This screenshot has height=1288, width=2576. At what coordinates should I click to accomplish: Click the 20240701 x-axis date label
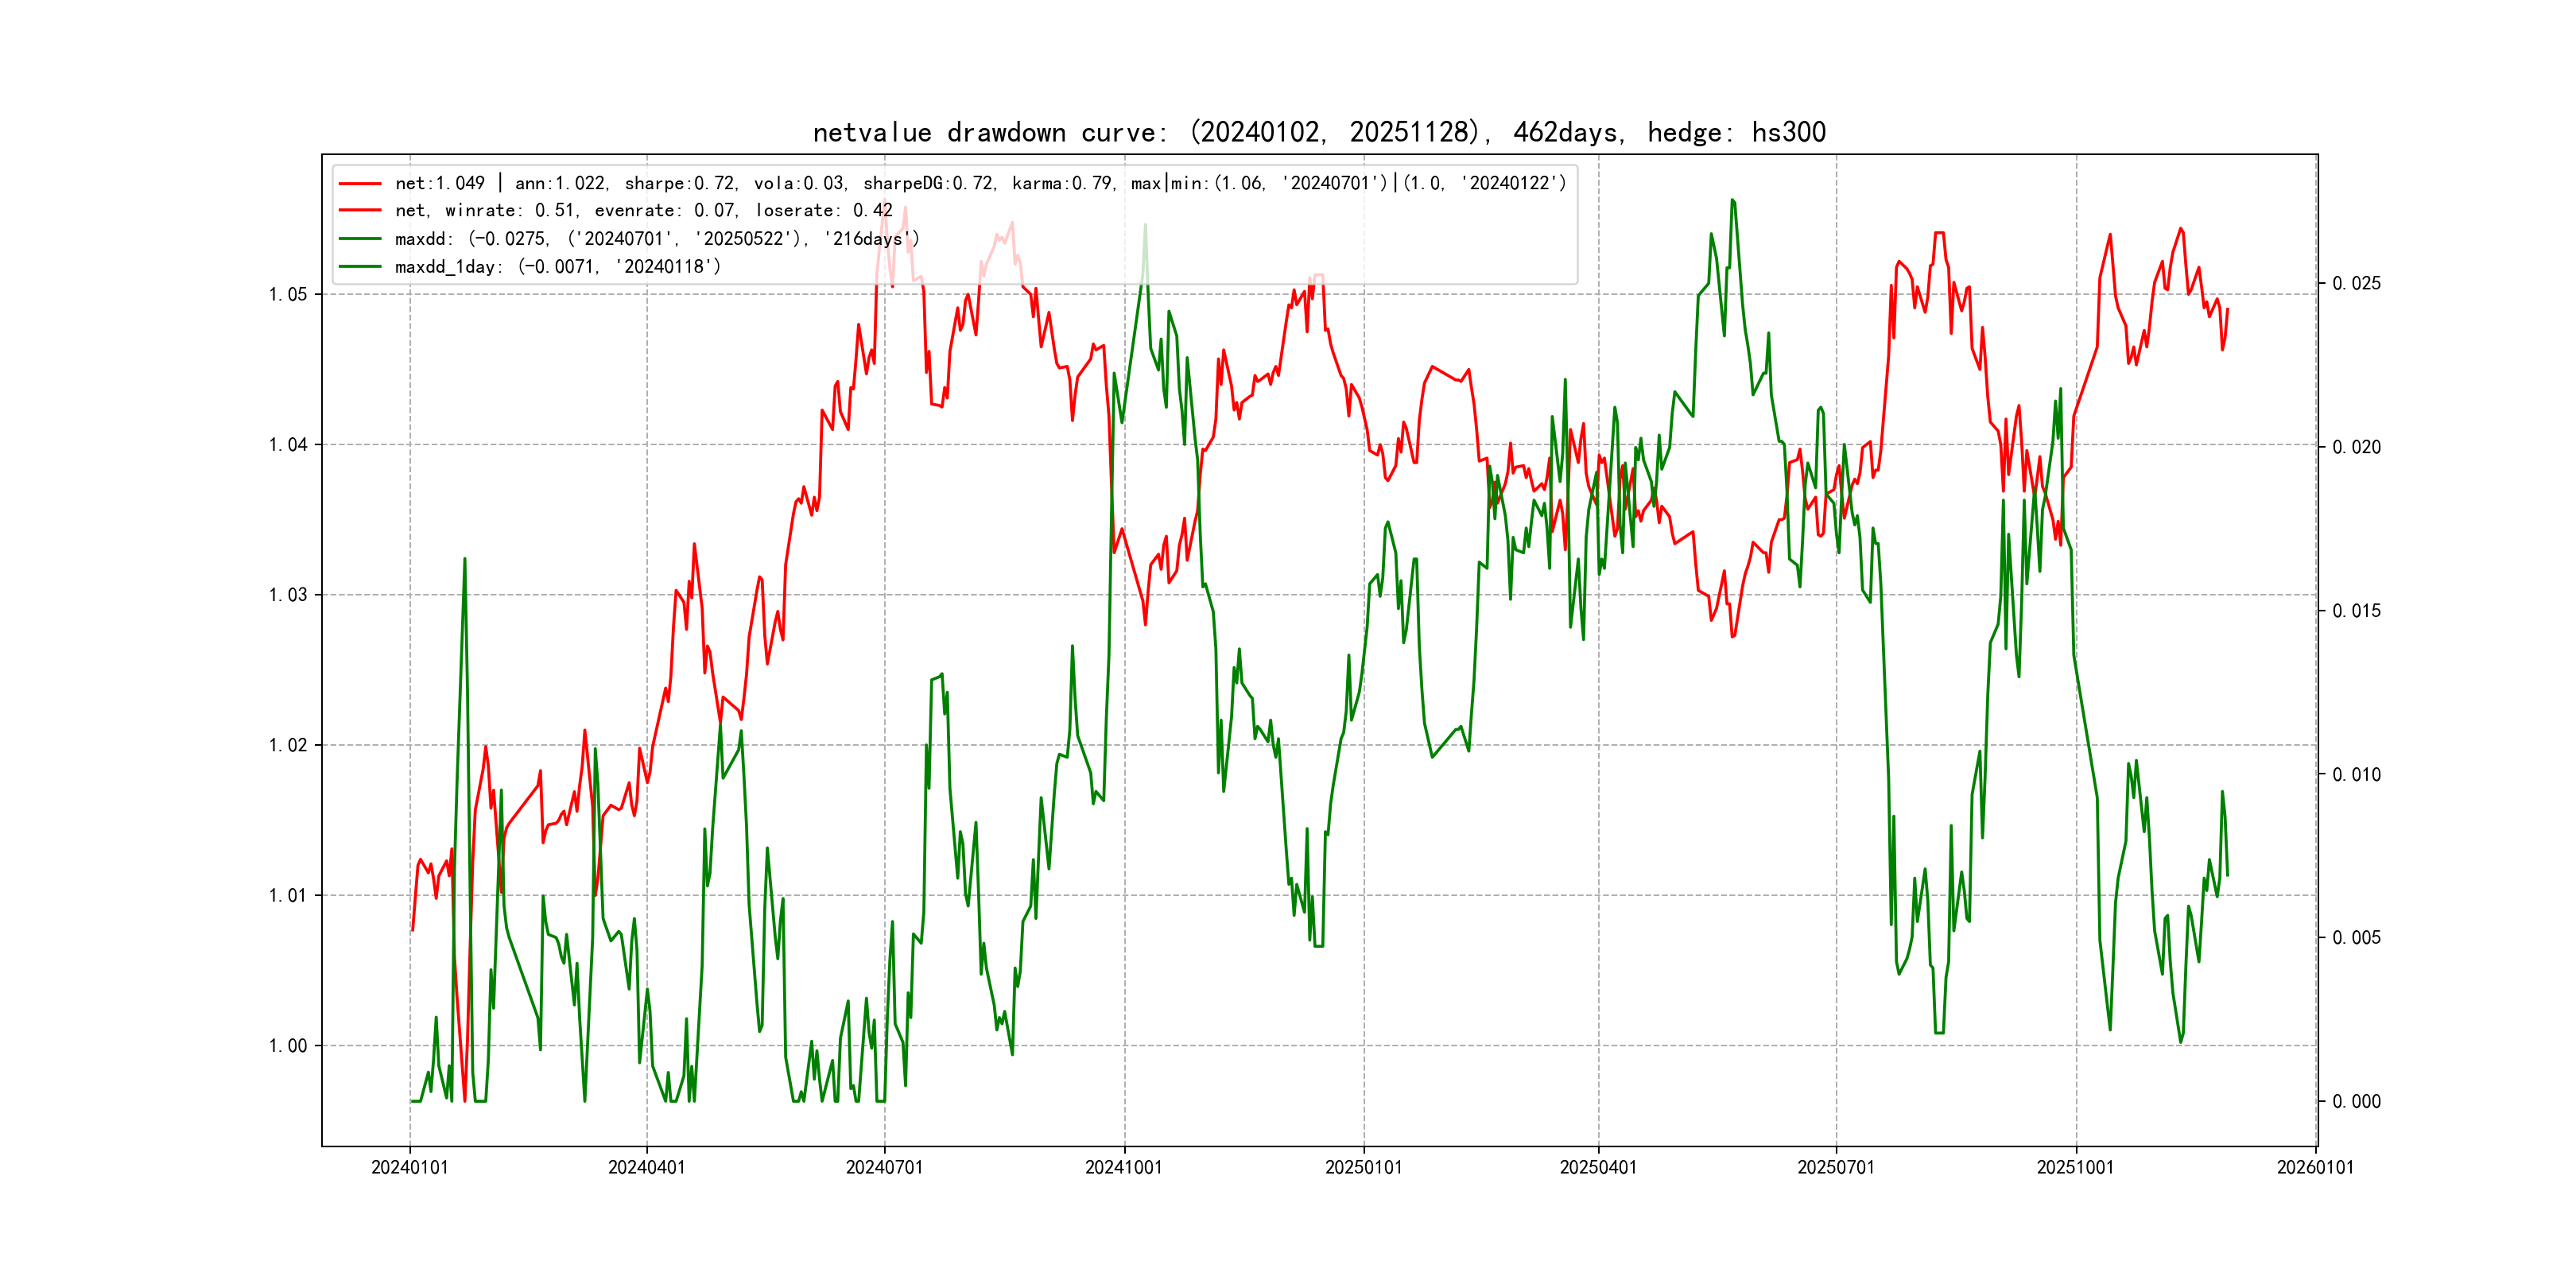[884, 1168]
